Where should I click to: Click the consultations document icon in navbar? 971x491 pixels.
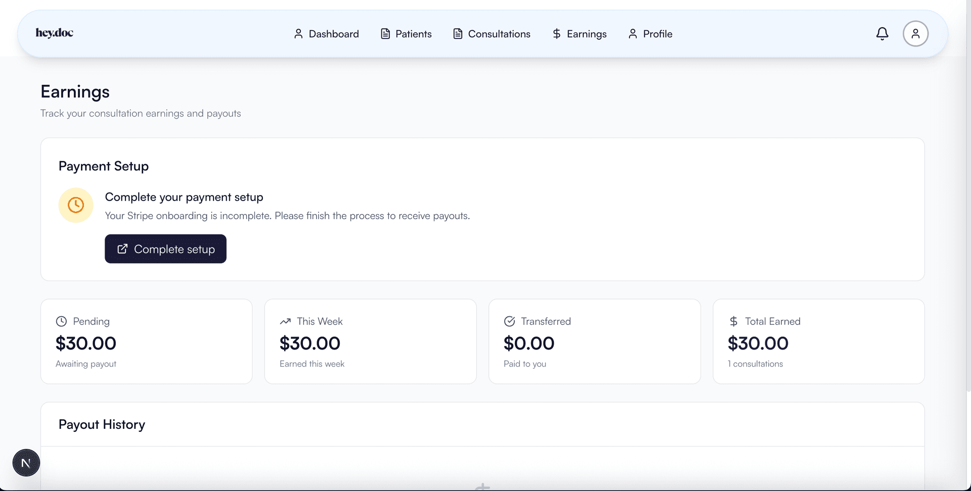pos(458,33)
